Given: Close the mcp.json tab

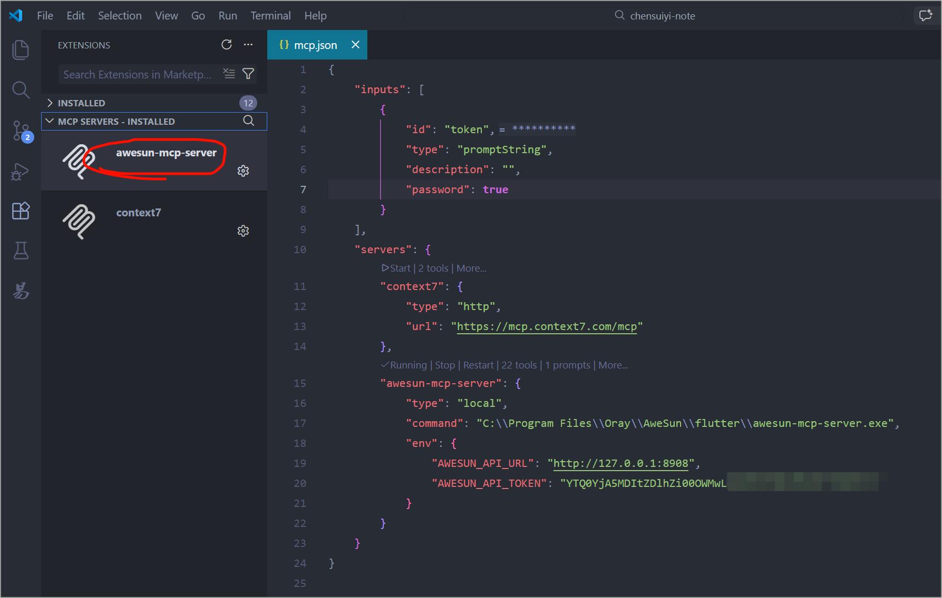Looking at the screenshot, I should click(356, 45).
